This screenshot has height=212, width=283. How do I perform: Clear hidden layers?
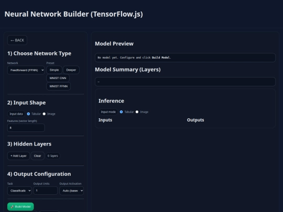[38, 156]
